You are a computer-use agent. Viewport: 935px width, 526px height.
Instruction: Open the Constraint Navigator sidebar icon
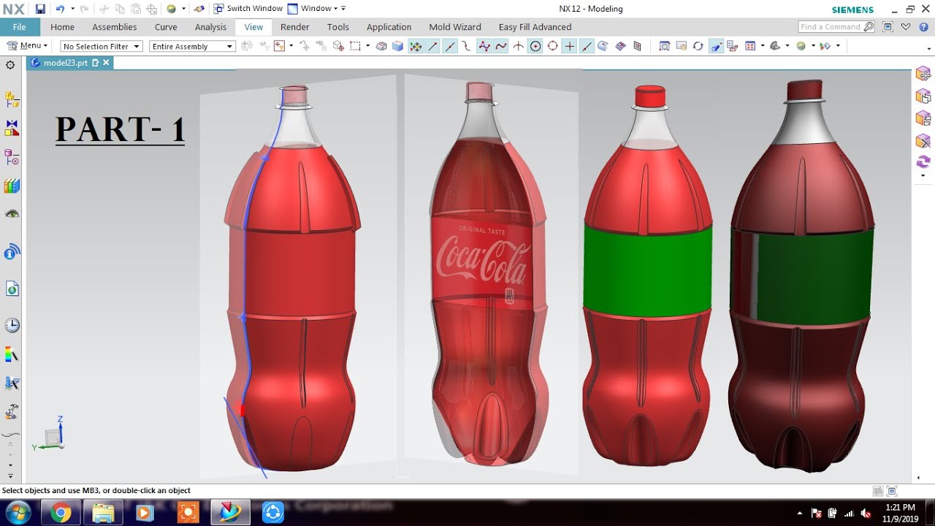point(12,128)
